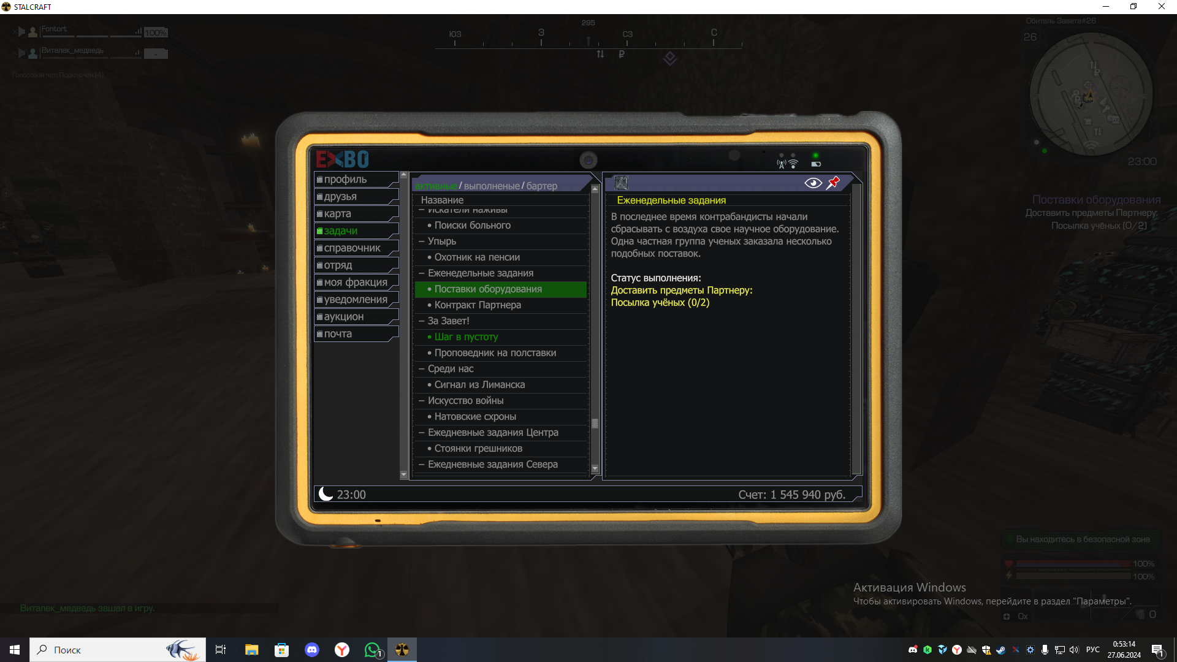Select the Охотник на пенсии quest
The image size is (1177, 662).
pyautogui.click(x=501, y=257)
